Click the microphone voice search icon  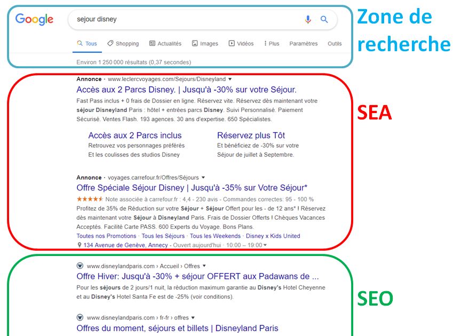coord(308,19)
